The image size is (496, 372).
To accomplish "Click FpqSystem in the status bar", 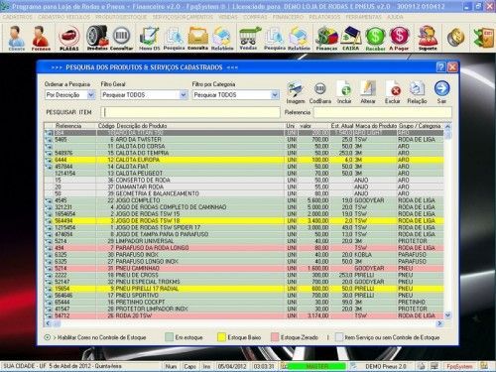I will (x=459, y=366).
